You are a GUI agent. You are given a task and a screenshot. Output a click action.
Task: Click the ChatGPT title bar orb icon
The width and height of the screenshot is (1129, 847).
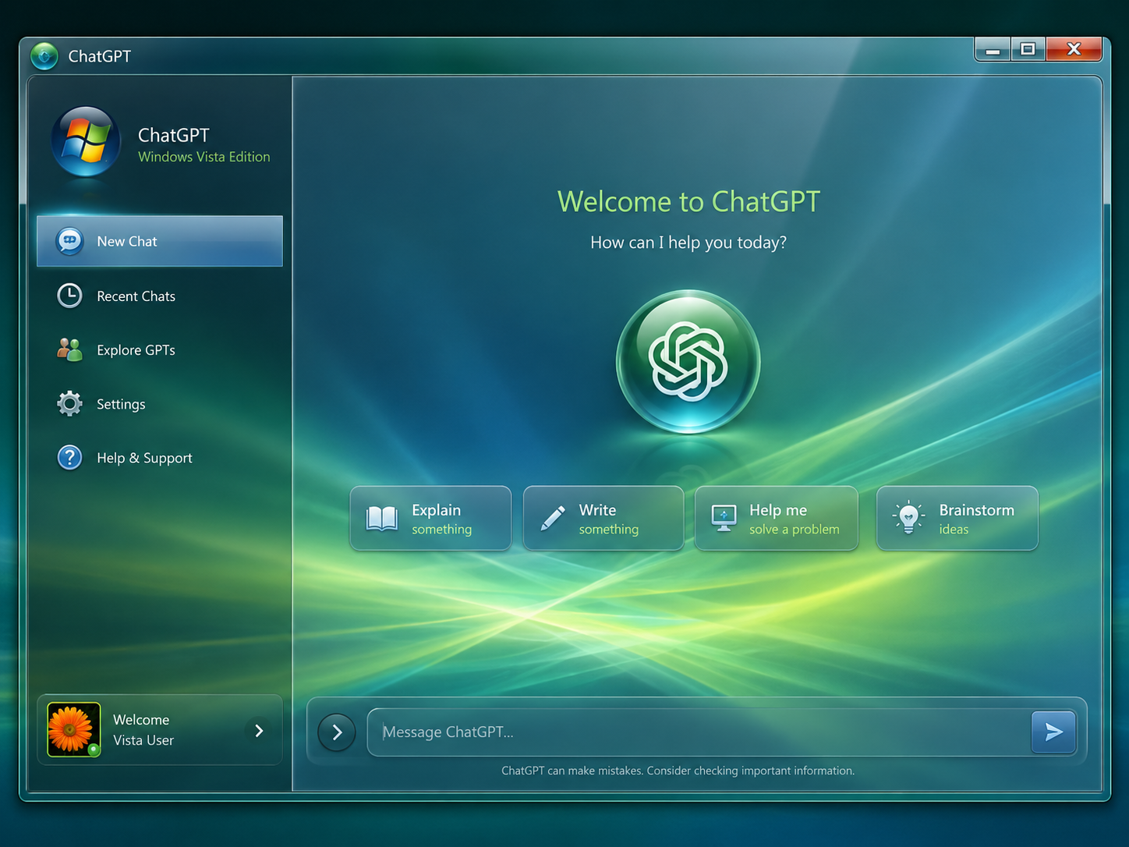[44, 56]
